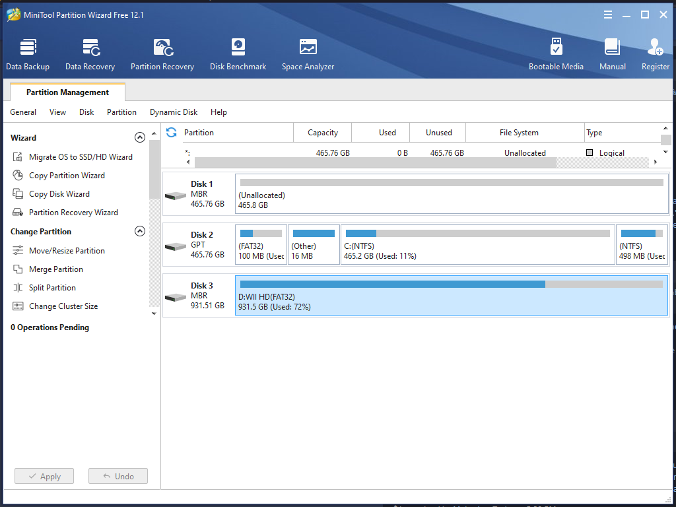Click Merge Partition link
The height and width of the screenshot is (507, 676).
pos(56,269)
